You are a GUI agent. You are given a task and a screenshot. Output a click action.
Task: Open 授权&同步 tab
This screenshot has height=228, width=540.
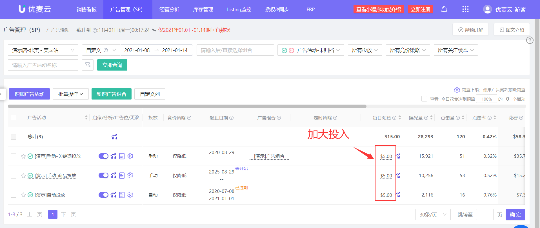pyautogui.click(x=277, y=9)
